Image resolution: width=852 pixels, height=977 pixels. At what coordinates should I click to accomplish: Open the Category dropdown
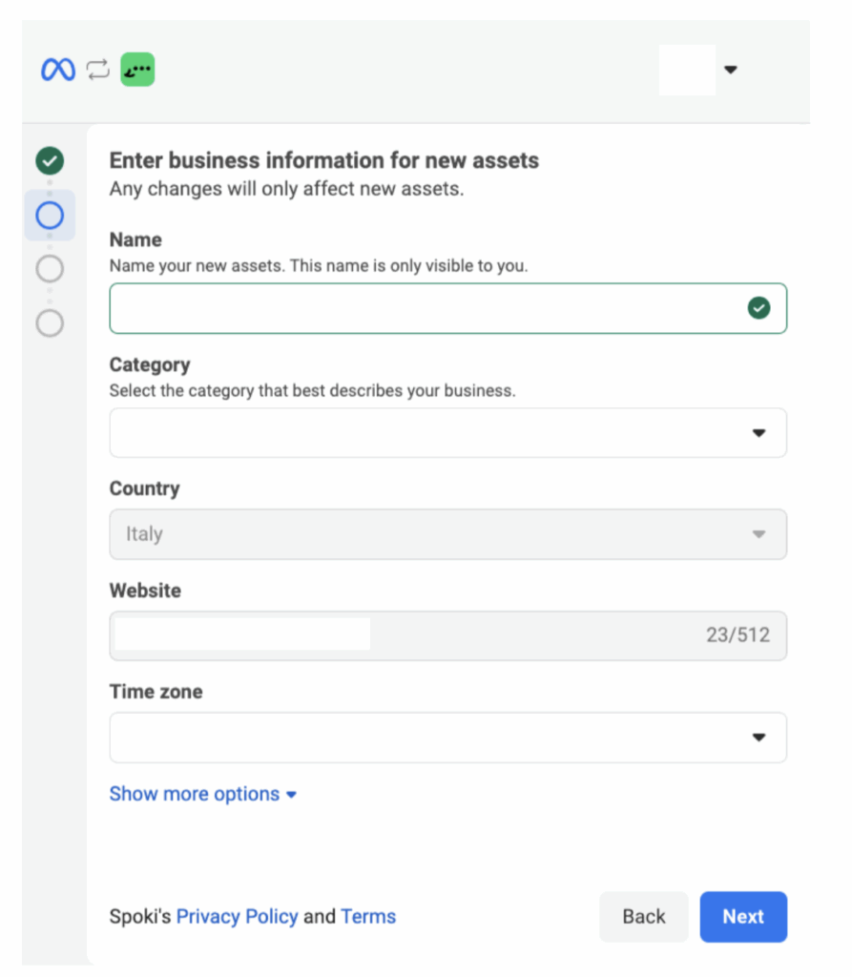coord(447,433)
